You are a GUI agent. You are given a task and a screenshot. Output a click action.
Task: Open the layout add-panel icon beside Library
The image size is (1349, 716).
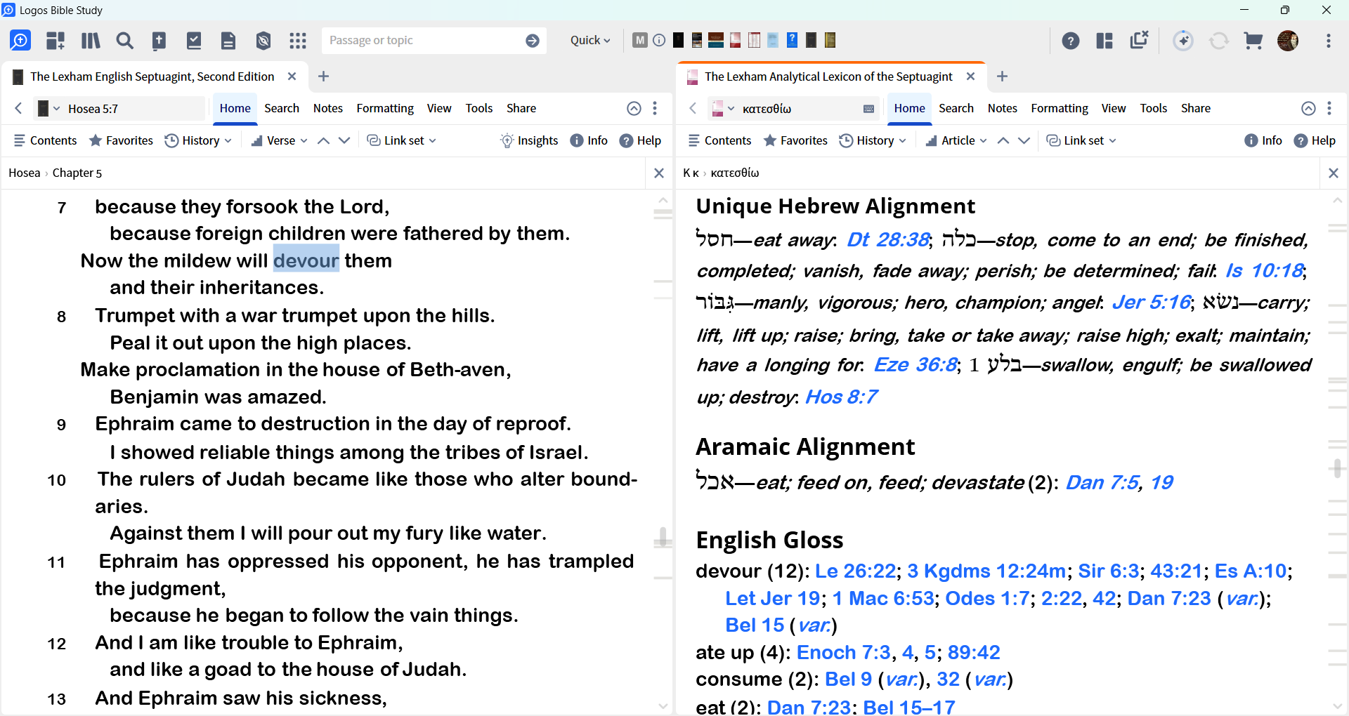pyautogui.click(x=56, y=41)
